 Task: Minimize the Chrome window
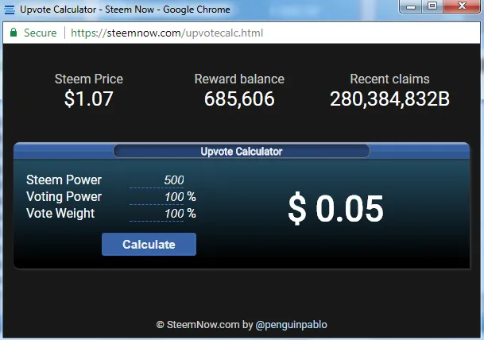click(x=411, y=6)
